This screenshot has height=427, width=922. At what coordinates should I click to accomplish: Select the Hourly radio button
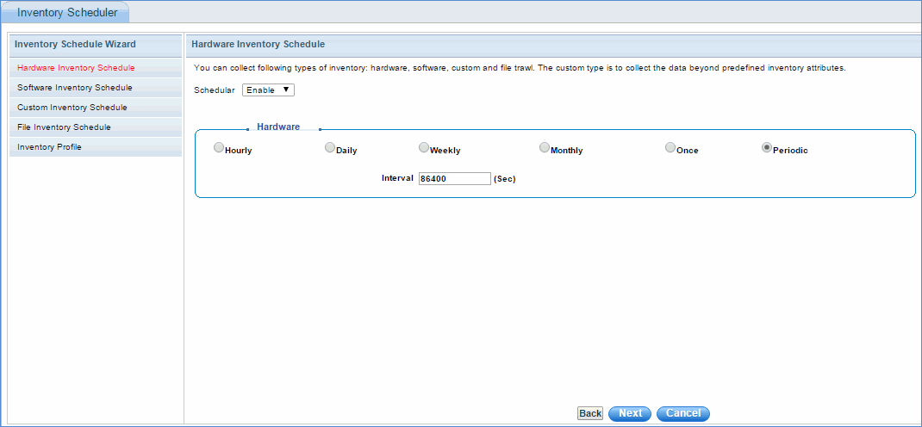pos(219,148)
